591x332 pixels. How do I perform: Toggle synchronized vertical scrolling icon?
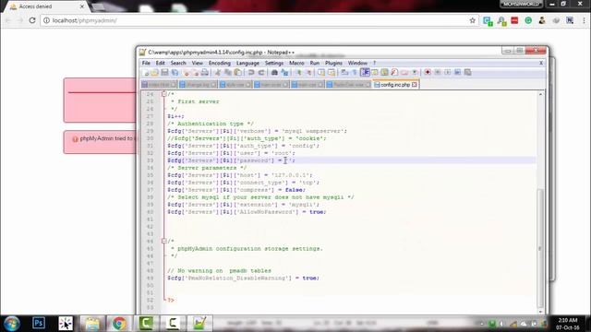tap(321, 72)
